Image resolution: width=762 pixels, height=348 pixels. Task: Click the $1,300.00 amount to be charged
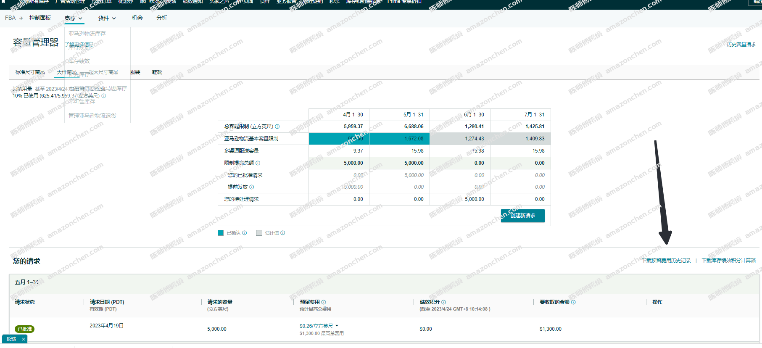pyautogui.click(x=550, y=329)
